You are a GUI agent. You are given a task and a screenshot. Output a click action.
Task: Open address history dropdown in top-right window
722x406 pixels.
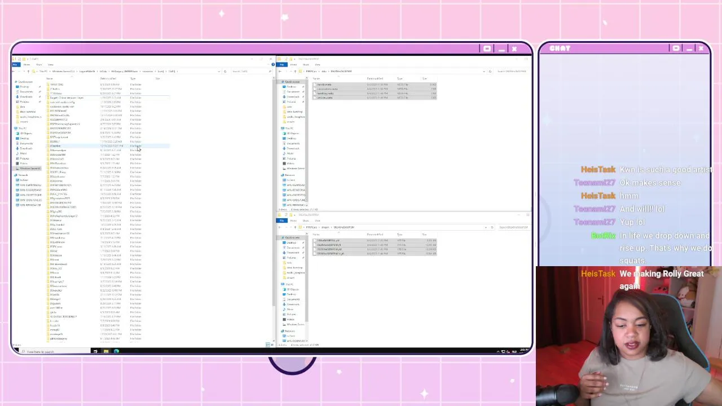tap(484, 71)
